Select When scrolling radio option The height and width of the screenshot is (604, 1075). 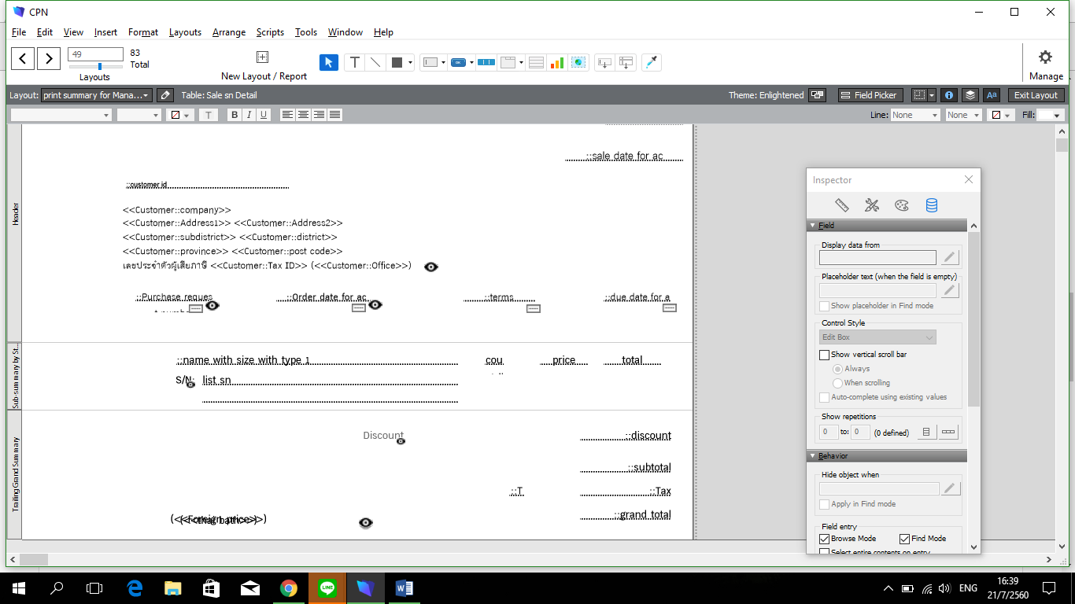pyautogui.click(x=837, y=383)
